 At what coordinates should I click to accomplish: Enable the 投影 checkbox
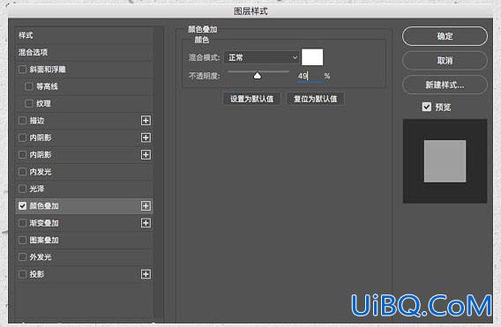pos(22,274)
